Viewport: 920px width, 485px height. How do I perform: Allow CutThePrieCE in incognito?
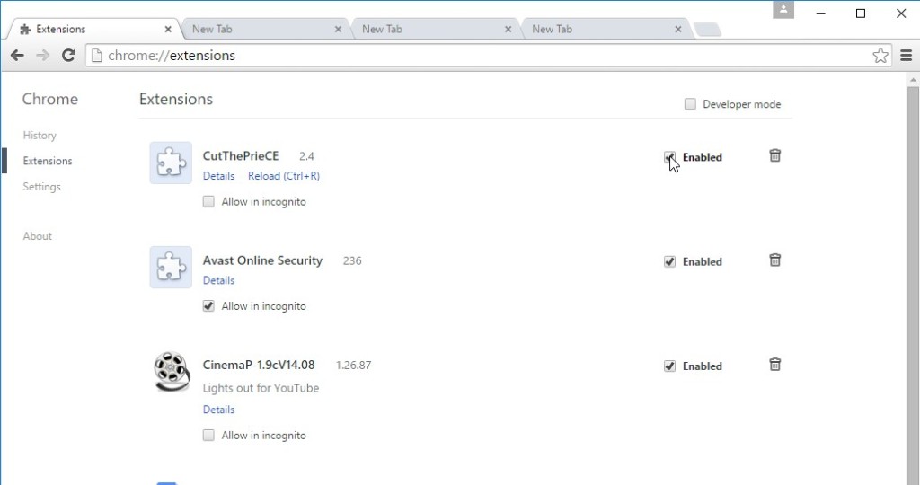pyautogui.click(x=208, y=202)
